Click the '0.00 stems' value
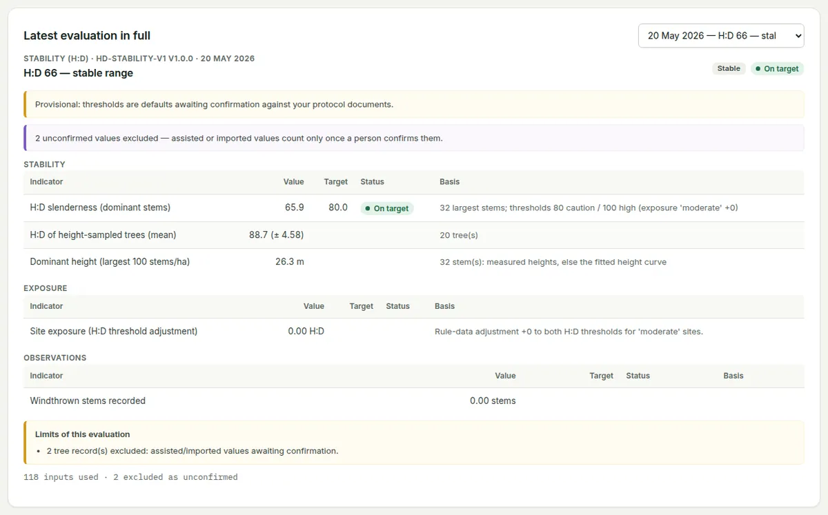This screenshot has width=828, height=515. pos(493,401)
